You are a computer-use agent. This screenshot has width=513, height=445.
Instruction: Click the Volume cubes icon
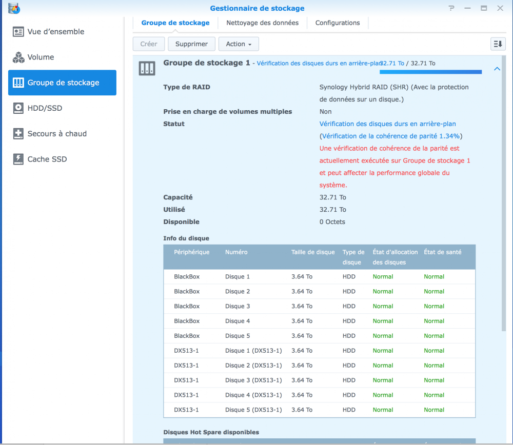coord(18,57)
